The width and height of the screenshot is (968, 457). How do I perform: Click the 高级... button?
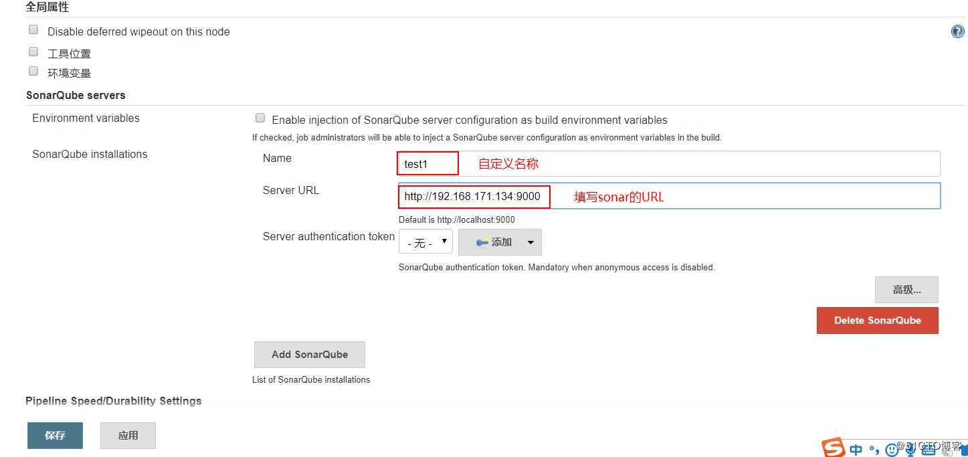pyautogui.click(x=906, y=290)
